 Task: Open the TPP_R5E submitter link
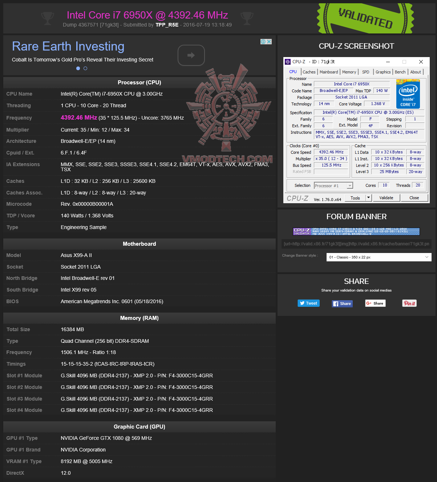(167, 25)
